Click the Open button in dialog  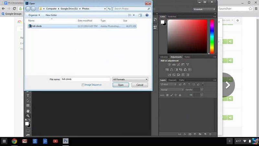click(121, 85)
